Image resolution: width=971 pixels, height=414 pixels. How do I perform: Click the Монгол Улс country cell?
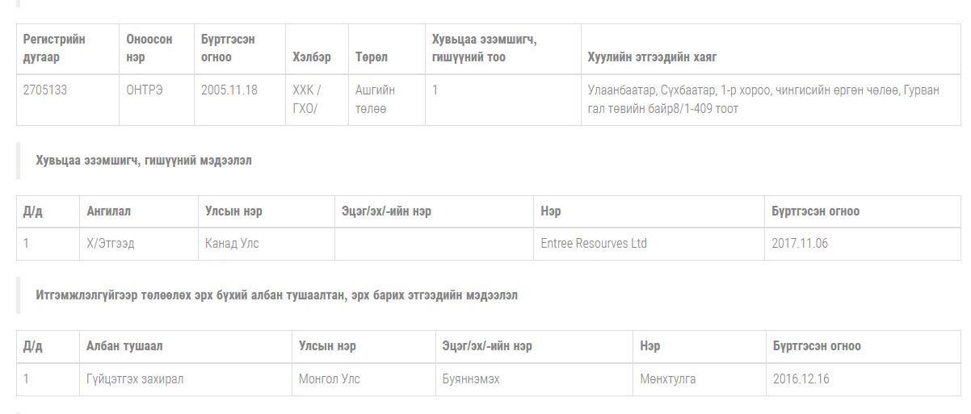pos(330,379)
